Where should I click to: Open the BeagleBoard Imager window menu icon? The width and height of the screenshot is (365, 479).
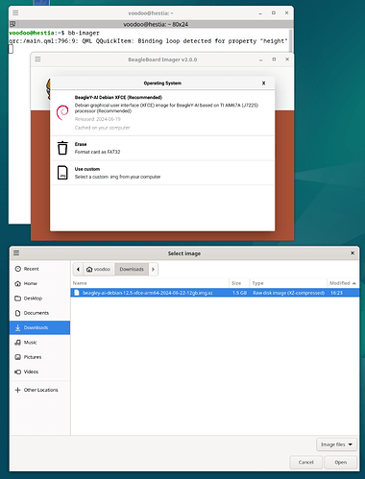coord(37,60)
